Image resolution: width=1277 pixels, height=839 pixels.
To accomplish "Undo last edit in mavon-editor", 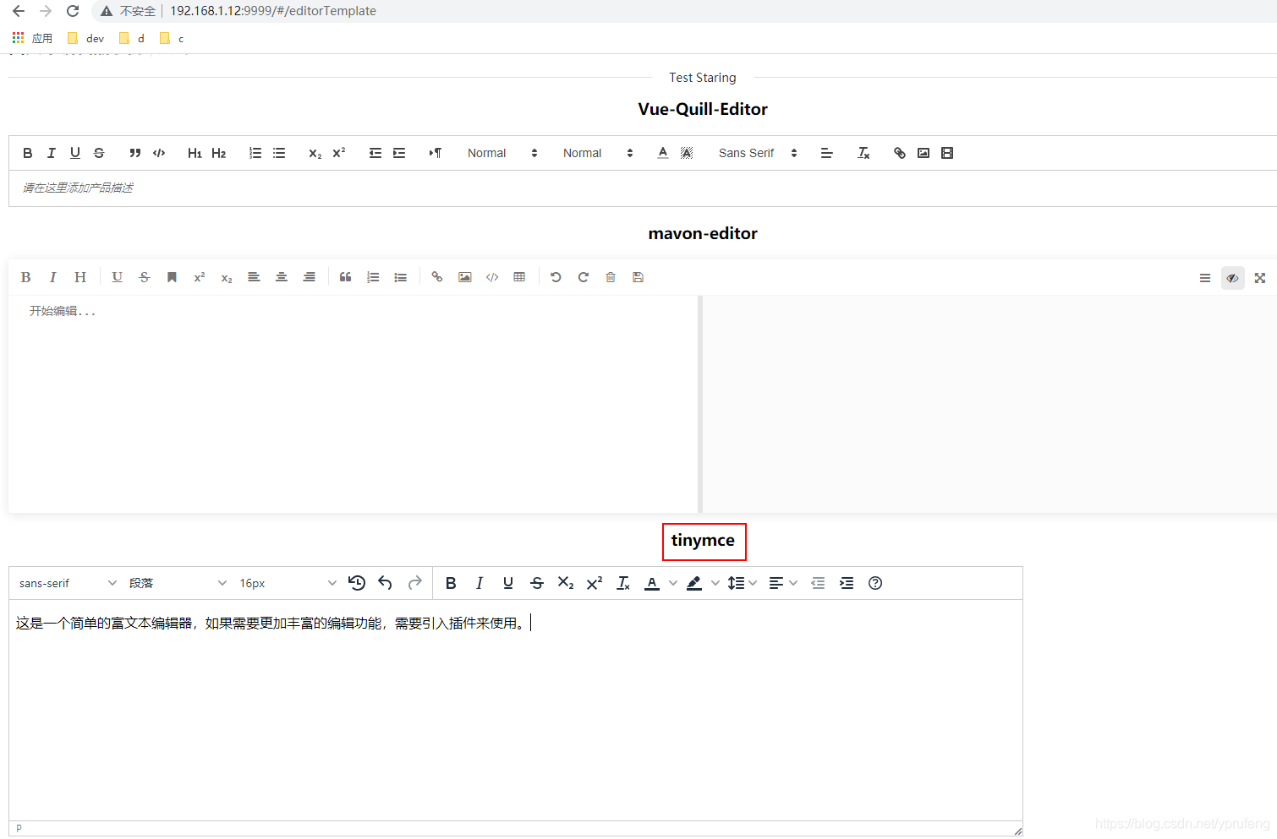I will (x=556, y=277).
